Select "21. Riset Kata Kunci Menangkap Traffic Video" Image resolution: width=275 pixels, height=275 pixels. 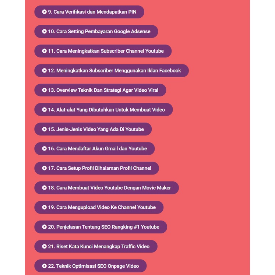[x=96, y=246]
